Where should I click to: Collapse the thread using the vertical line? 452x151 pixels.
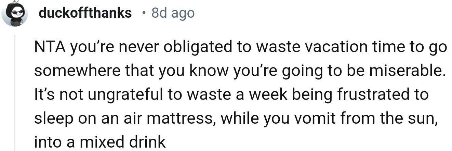(x=15, y=92)
